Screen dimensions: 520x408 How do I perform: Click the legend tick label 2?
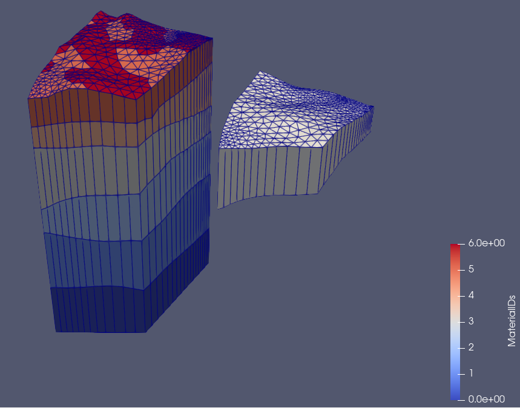click(x=470, y=347)
